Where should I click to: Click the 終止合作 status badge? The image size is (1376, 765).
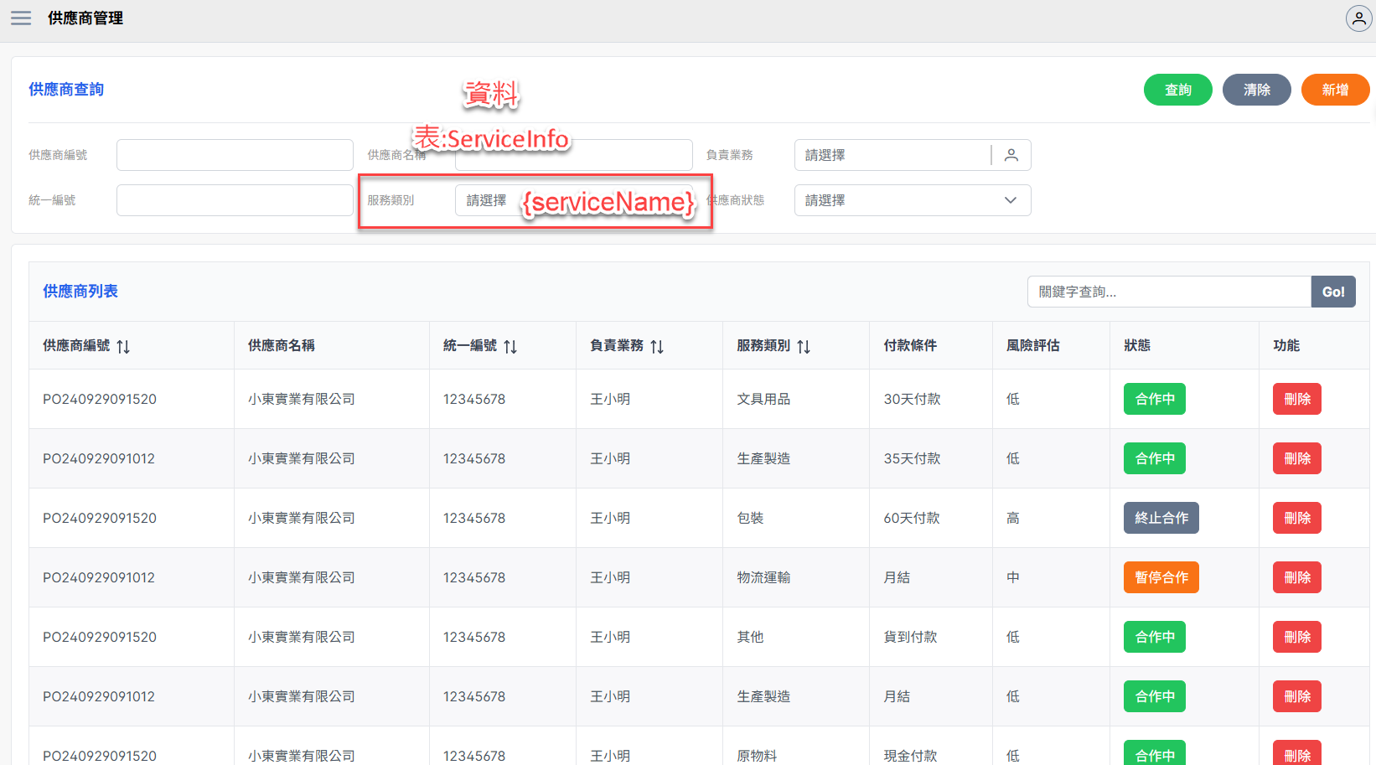click(x=1161, y=518)
